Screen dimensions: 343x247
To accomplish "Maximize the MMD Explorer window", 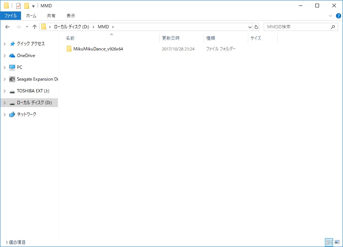I will [317, 6].
